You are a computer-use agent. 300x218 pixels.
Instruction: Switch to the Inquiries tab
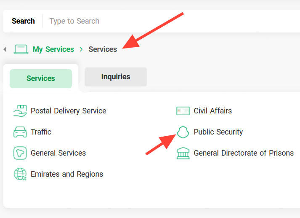pyautogui.click(x=116, y=77)
